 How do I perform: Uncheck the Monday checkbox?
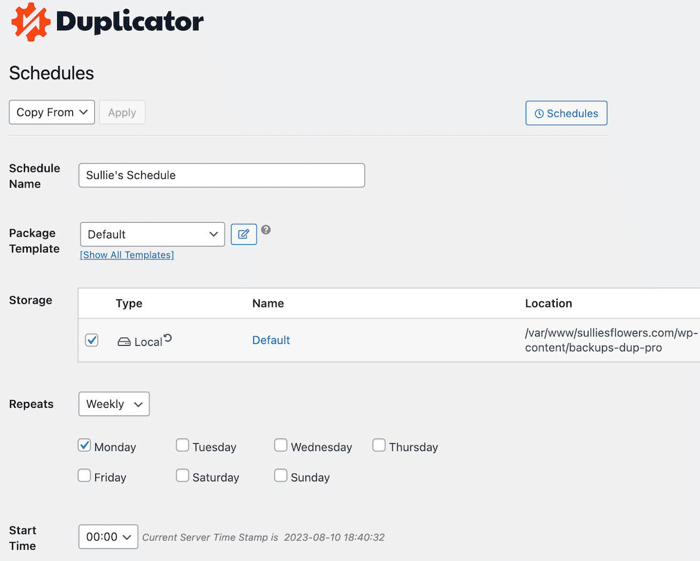coord(85,446)
